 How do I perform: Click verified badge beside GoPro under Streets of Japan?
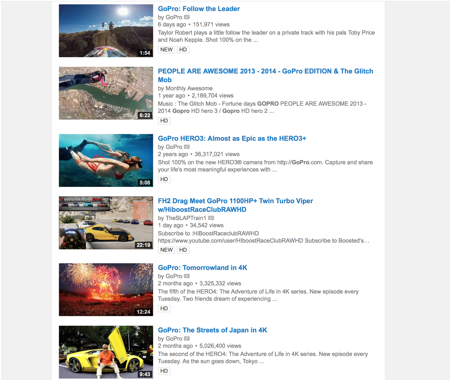[x=187, y=338]
